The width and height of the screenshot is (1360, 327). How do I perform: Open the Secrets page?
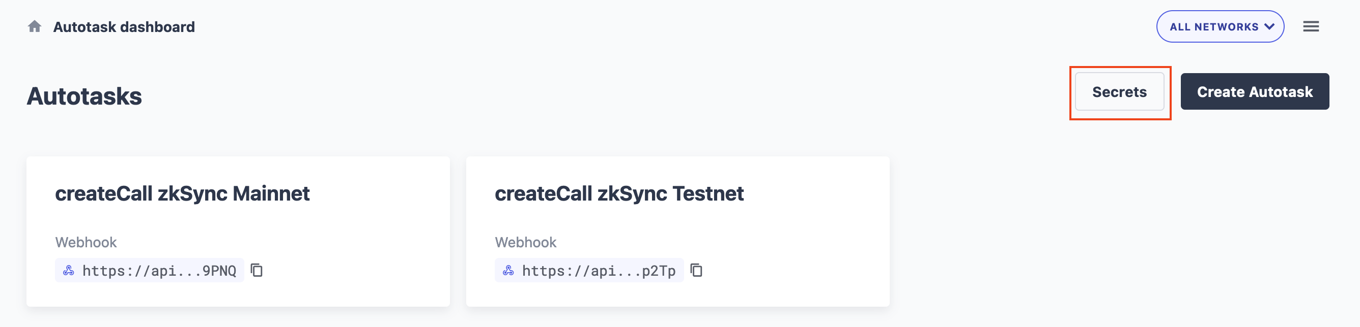(1119, 91)
